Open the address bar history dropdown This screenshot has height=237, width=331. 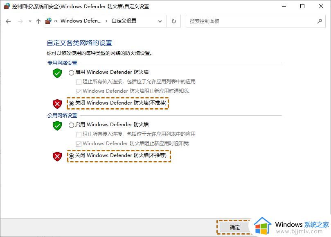point(160,21)
